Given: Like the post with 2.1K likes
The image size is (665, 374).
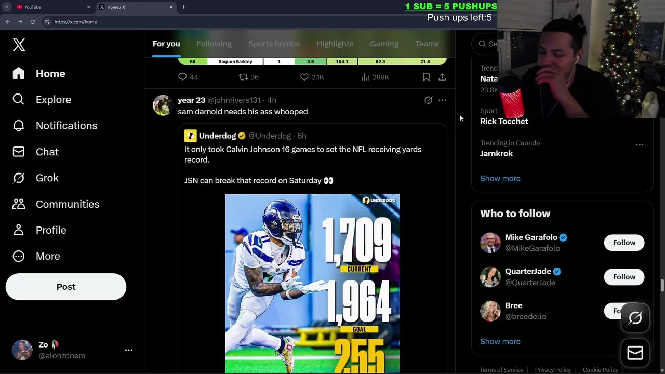Looking at the screenshot, I should click(x=304, y=77).
